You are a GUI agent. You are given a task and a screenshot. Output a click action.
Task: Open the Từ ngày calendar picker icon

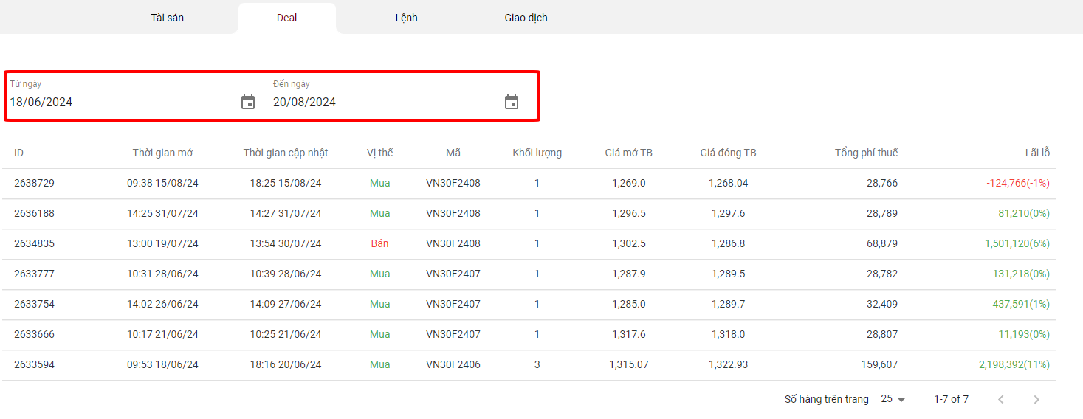coord(248,103)
